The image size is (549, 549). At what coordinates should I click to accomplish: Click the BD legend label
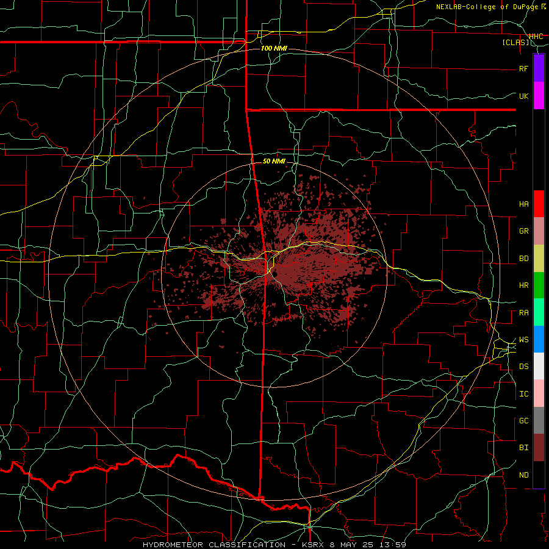523,259
